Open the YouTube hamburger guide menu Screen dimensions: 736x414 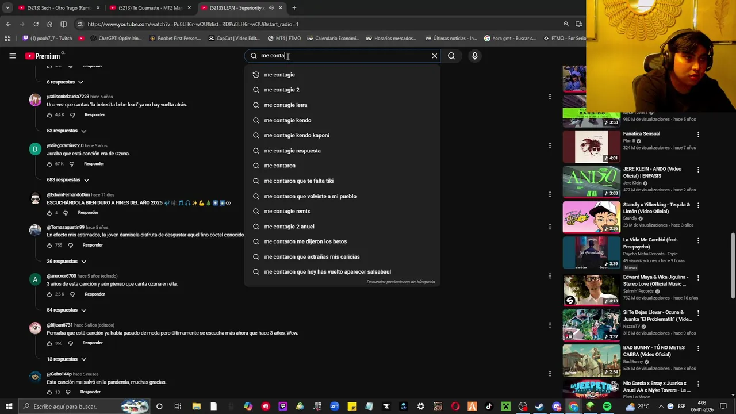12,56
